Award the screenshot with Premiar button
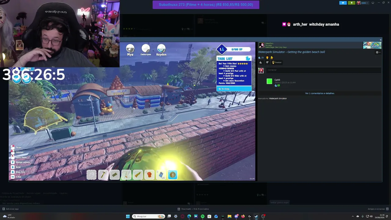Viewport: 391px width, 220px height. [277, 62]
